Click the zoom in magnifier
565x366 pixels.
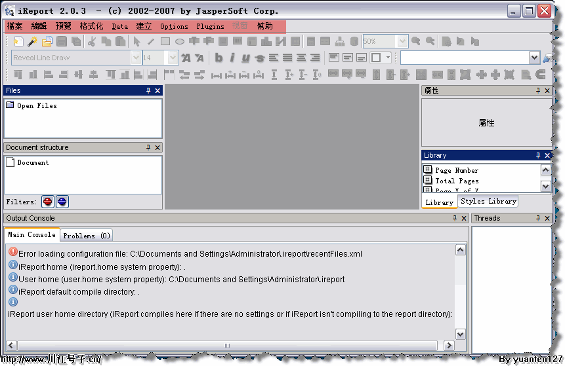click(x=416, y=41)
